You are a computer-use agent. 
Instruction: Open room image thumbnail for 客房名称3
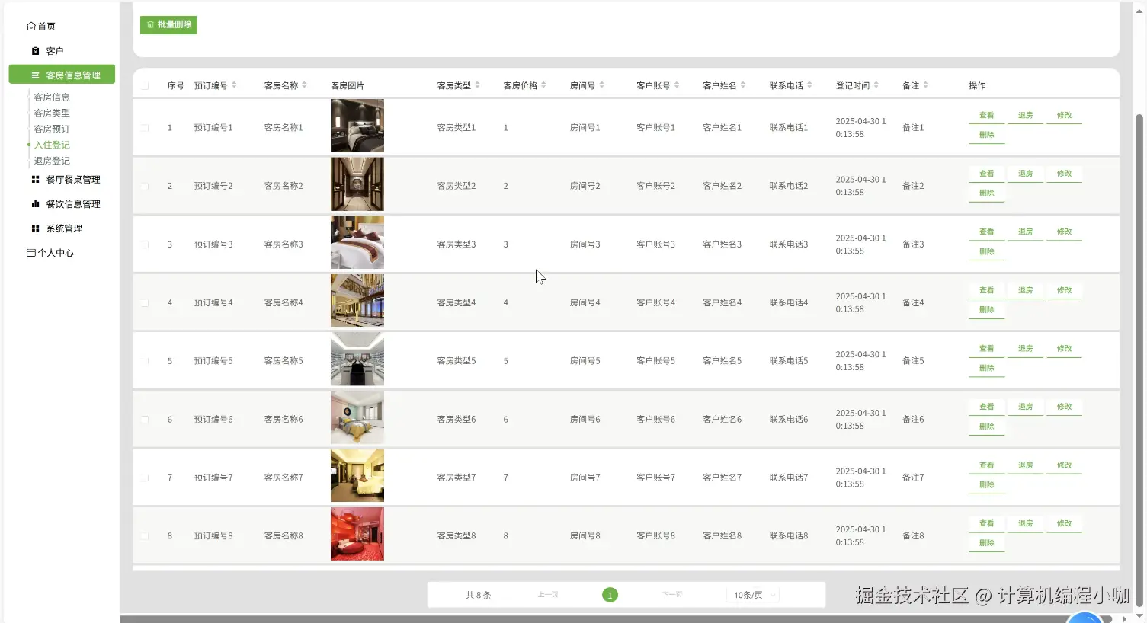[x=357, y=242]
